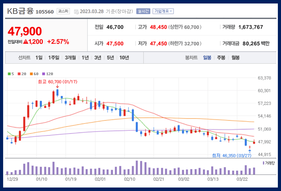This screenshot has height=191, width=281.
Task: Click the 2023.03.28 기준(장마감) date text
Action: [x=106, y=12]
